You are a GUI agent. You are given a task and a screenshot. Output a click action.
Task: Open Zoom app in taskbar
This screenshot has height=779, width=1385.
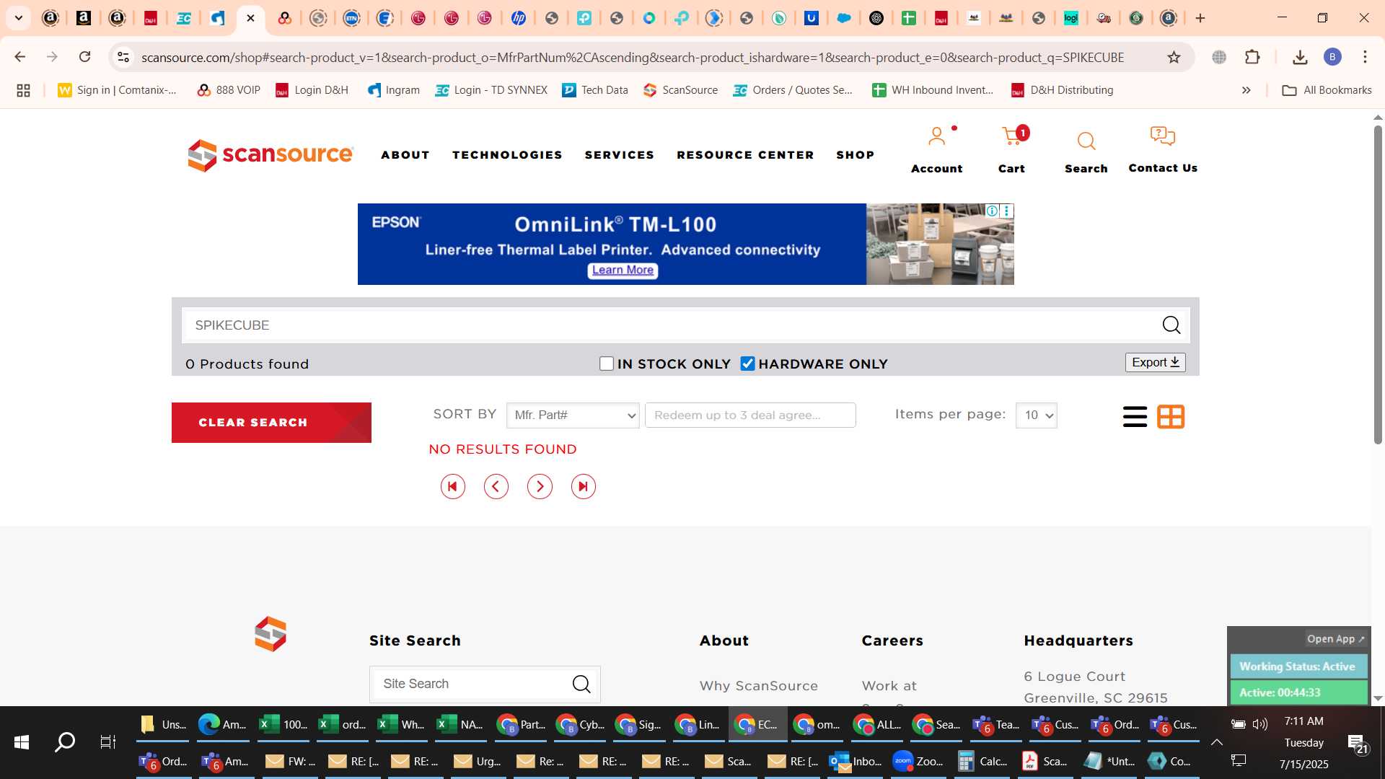918,761
